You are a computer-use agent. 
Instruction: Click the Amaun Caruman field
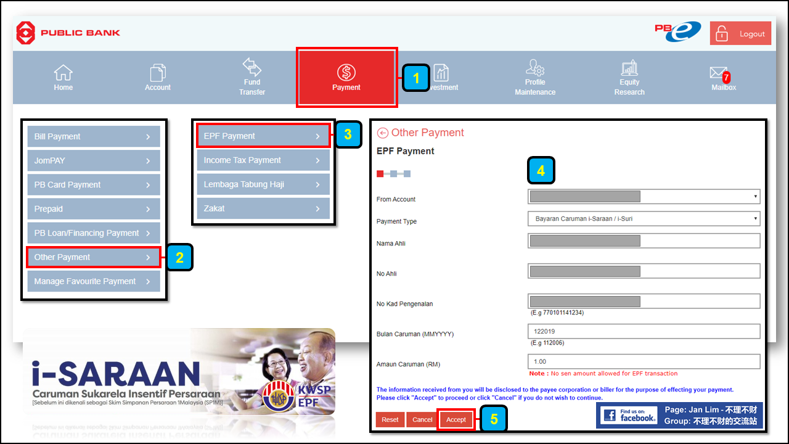click(x=644, y=361)
